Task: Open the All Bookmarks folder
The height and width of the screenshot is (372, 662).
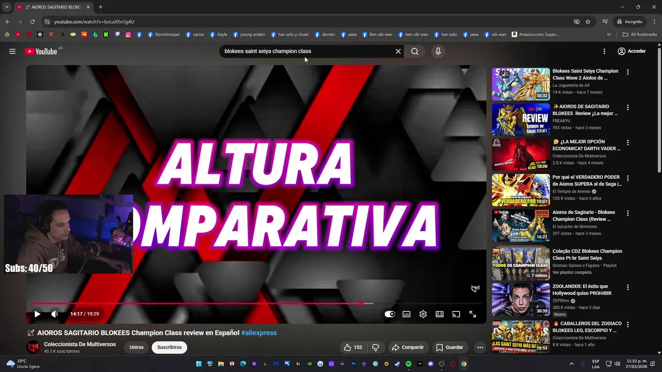Action: (640, 35)
